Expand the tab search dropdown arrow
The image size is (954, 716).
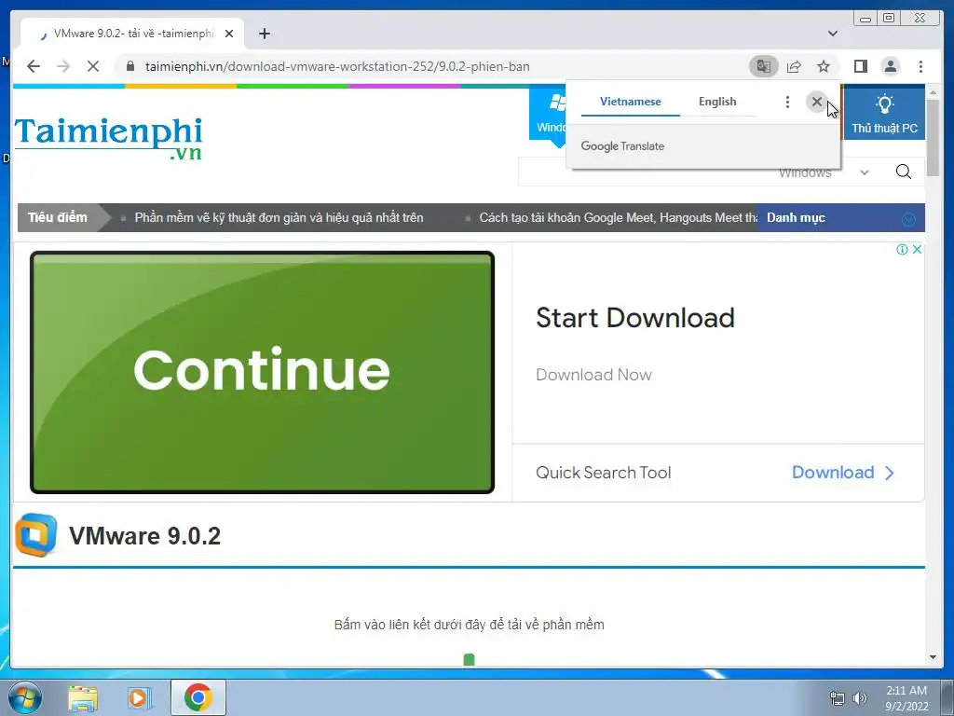tap(833, 34)
